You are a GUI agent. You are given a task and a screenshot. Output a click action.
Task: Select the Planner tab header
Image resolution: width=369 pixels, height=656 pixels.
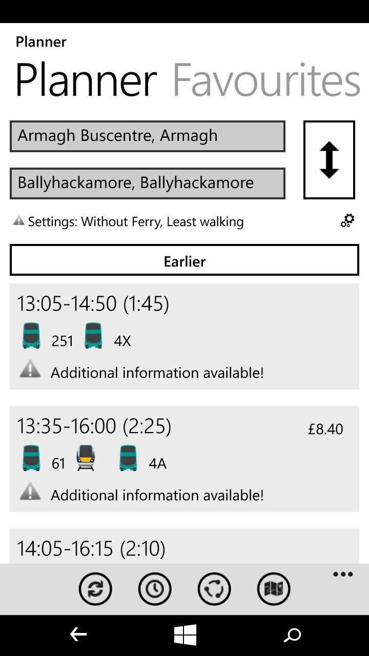point(85,80)
